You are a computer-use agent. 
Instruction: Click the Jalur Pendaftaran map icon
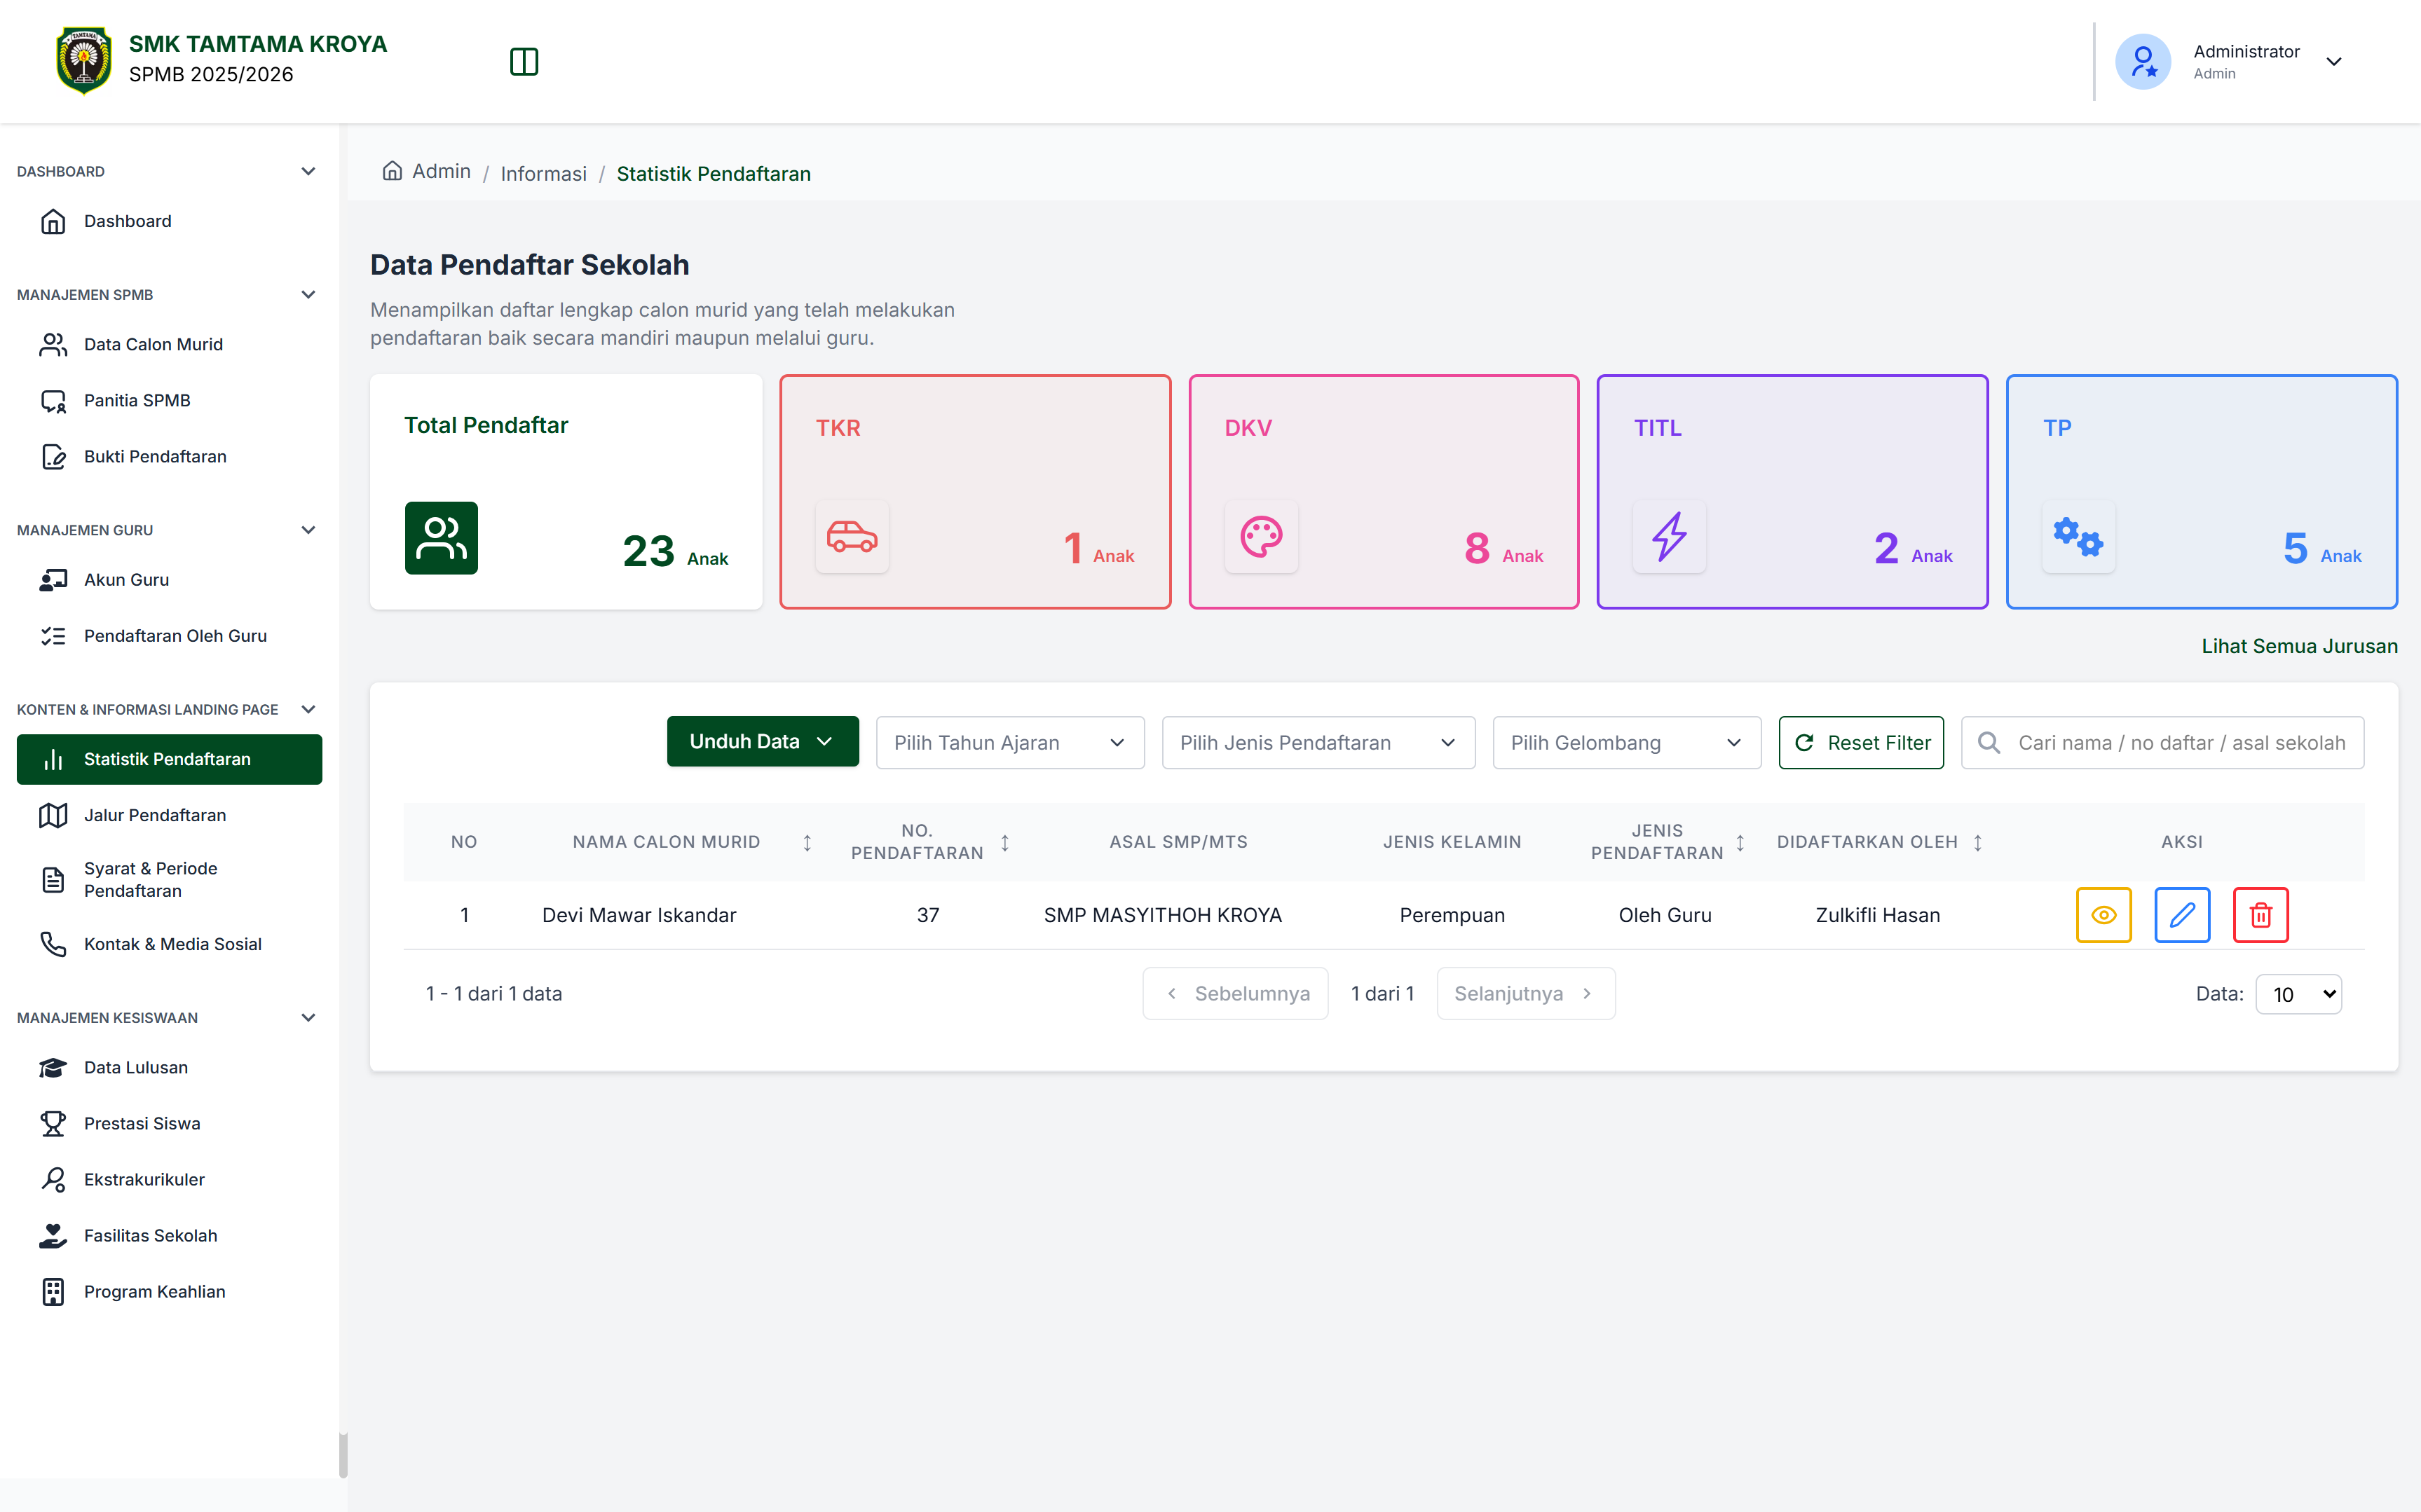click(53, 816)
